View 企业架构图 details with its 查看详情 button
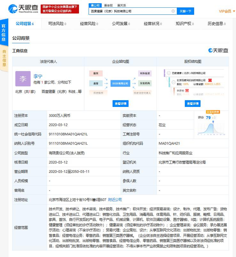Viewport: 236px width, 257px height. pos(120,104)
